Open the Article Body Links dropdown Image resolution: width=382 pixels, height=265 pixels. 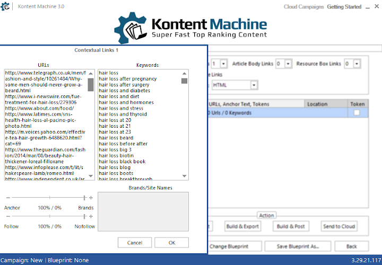click(x=288, y=64)
